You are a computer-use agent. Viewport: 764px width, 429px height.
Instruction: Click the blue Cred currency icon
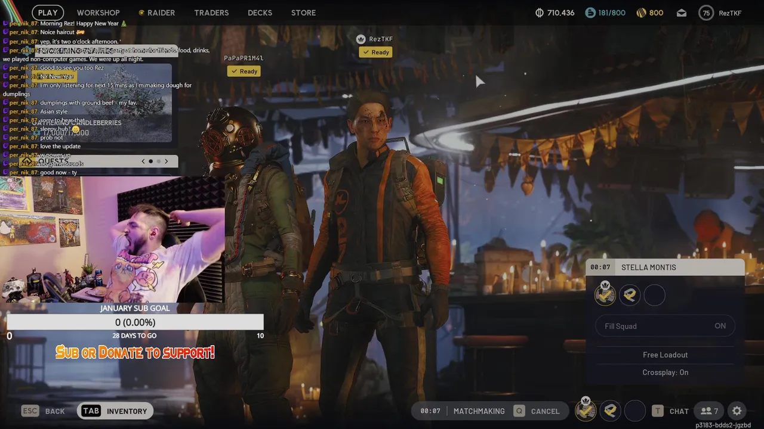tap(590, 13)
